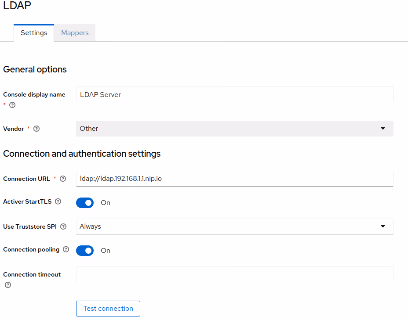The image size is (408, 320).
Task: Click the empty Connection timeout field
Action: pyautogui.click(x=234, y=274)
